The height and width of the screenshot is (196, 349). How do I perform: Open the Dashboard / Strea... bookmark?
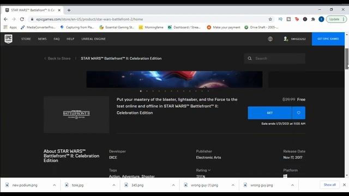(184, 27)
